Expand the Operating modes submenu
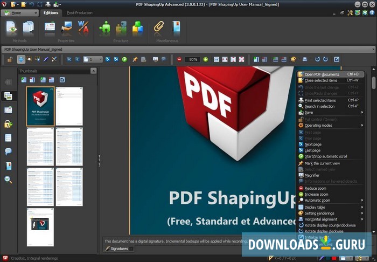This screenshot has height=262, width=377. click(330, 125)
